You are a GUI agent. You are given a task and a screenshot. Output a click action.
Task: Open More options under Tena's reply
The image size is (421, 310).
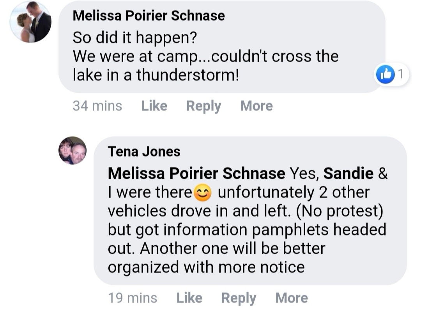tap(291, 298)
